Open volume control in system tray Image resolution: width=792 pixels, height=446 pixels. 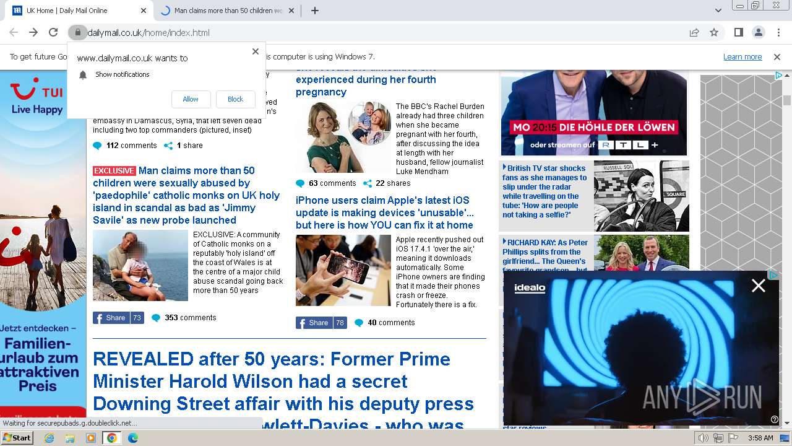(704, 438)
